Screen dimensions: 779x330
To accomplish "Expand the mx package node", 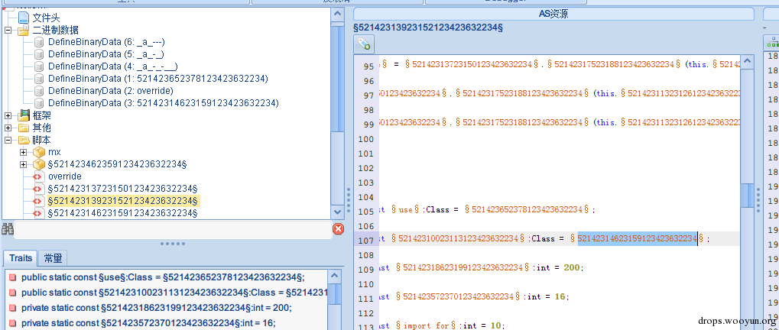I will click(24, 152).
